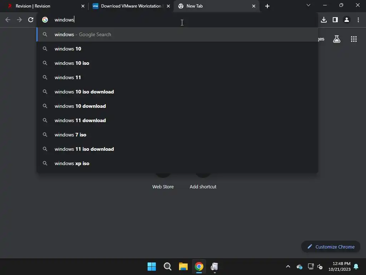The height and width of the screenshot is (275, 366).
Task: Open the Windows Start menu
Action: [152, 266]
